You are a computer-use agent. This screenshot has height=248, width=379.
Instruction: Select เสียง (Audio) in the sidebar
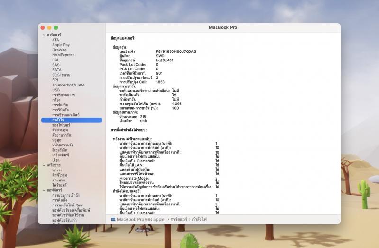click(x=55, y=160)
